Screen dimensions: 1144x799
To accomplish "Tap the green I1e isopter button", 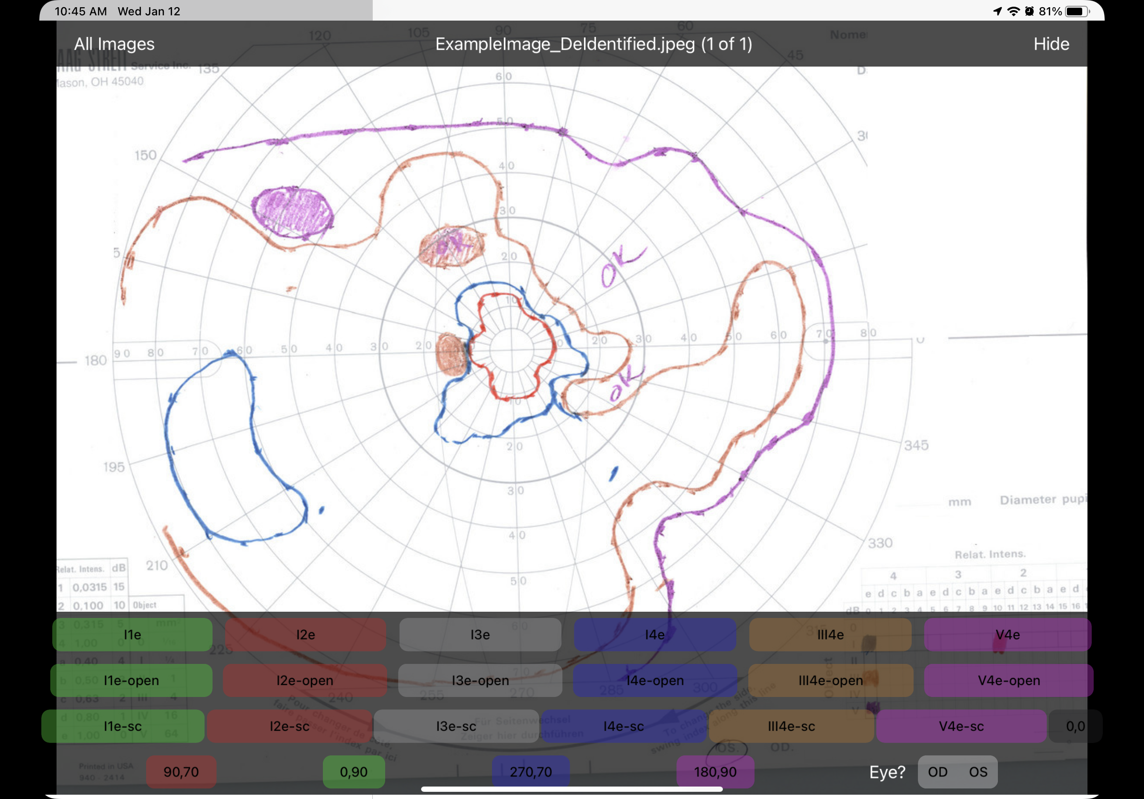I will 132,635.
